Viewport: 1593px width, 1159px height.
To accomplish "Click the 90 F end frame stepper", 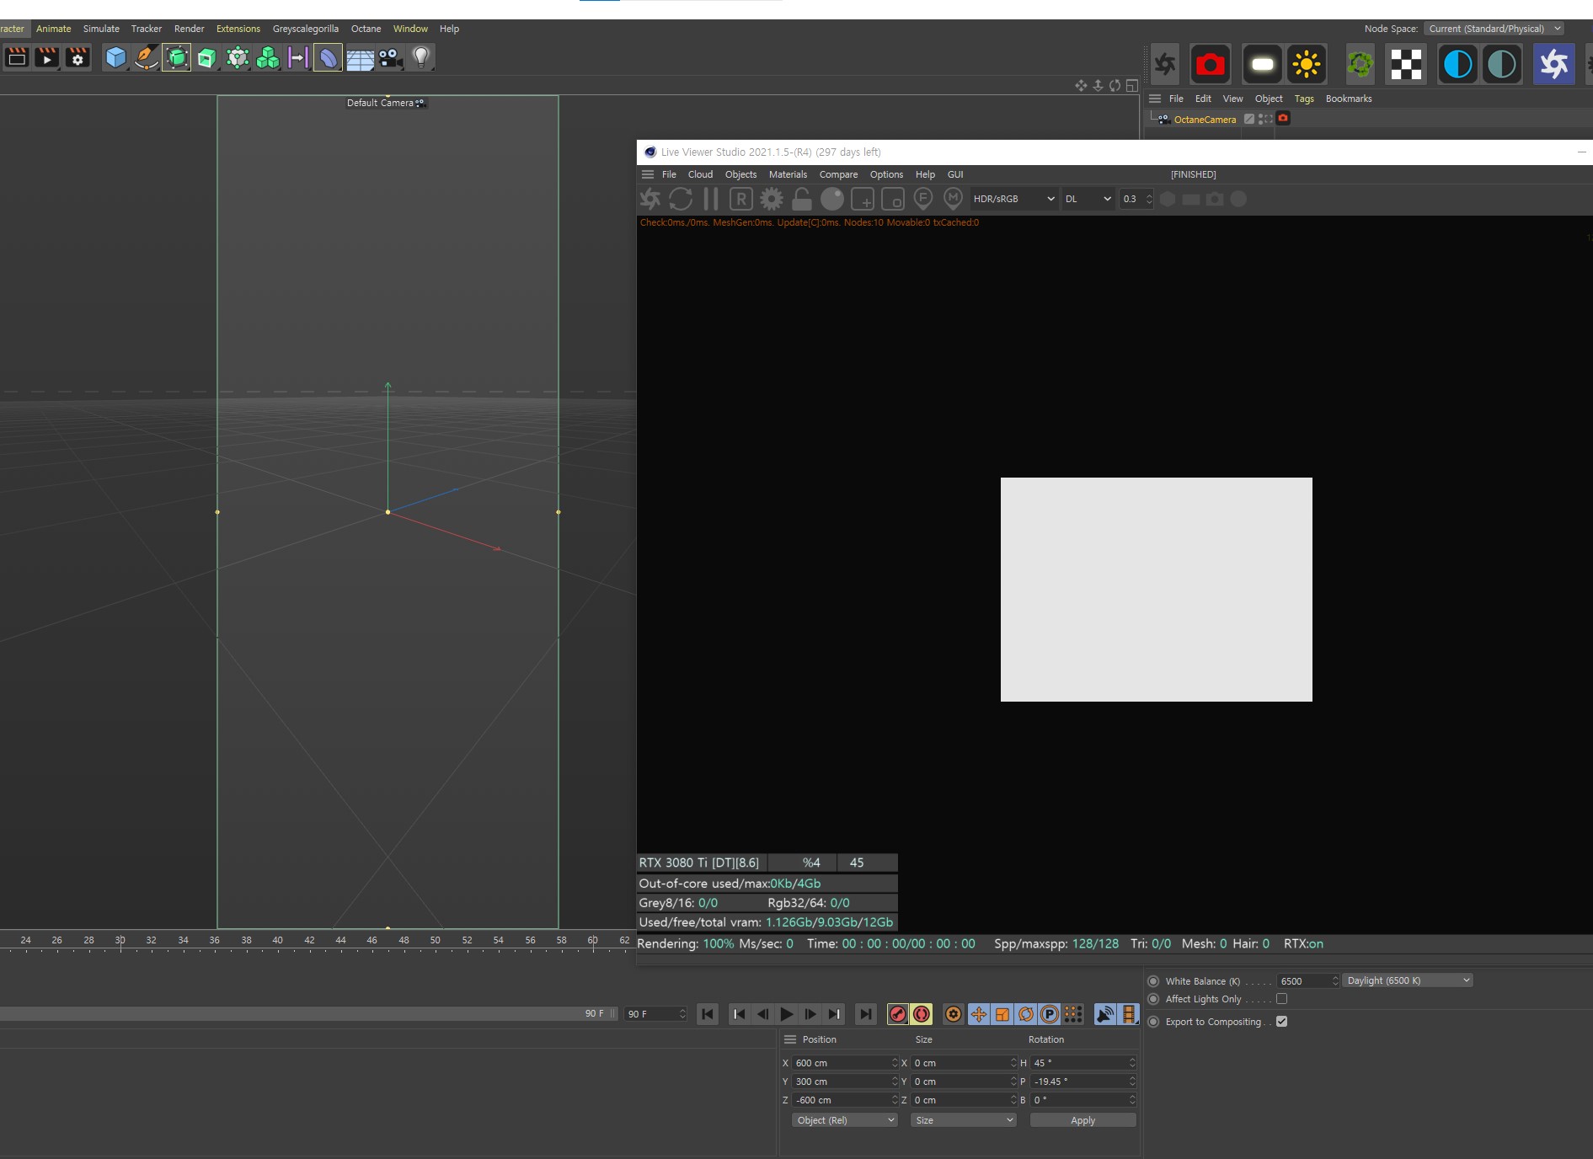I will 682,1014.
